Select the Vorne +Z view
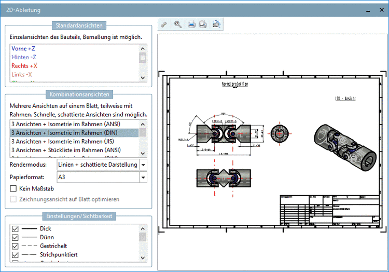The width and height of the screenshot is (389, 272). pyautogui.click(x=23, y=49)
